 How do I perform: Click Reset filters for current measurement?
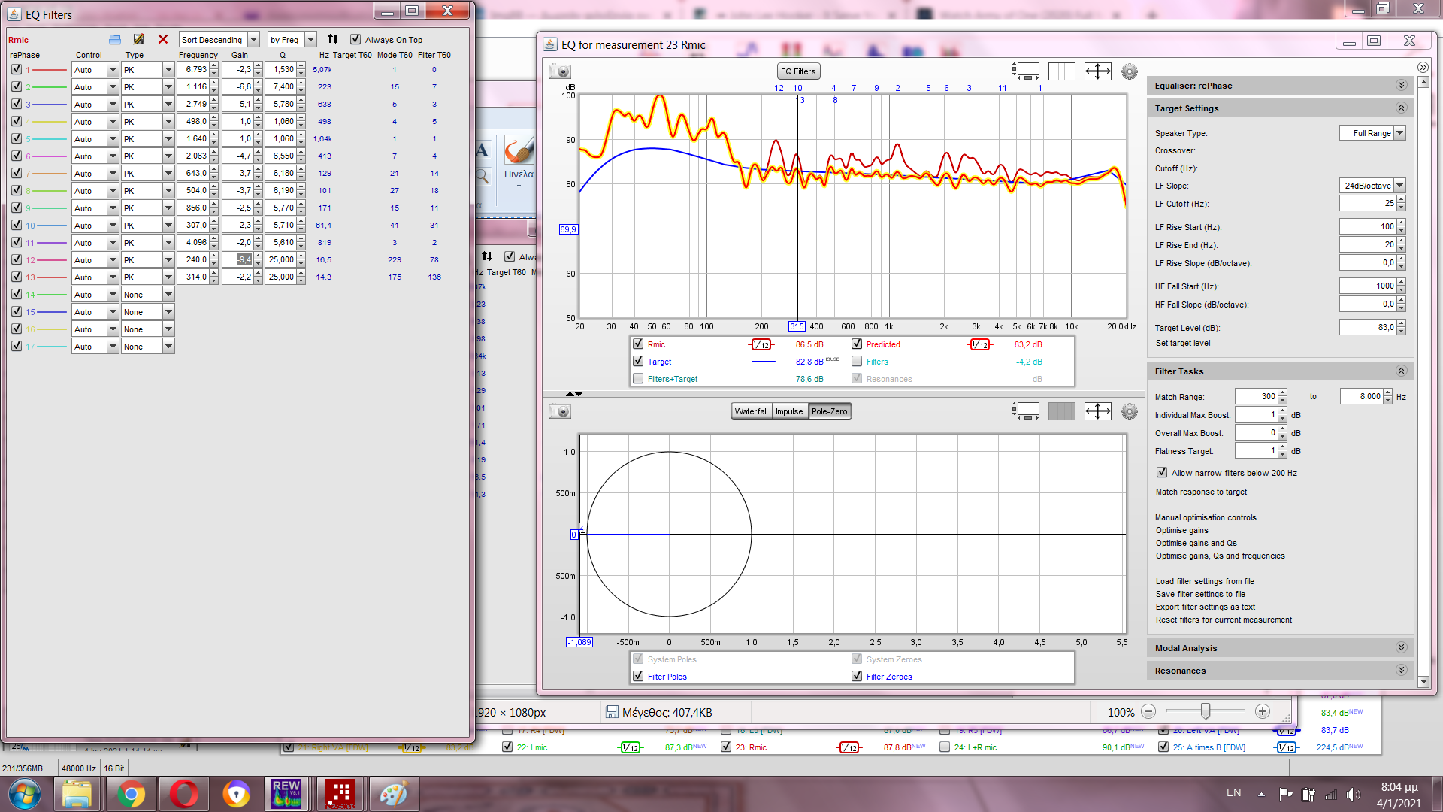point(1224,620)
